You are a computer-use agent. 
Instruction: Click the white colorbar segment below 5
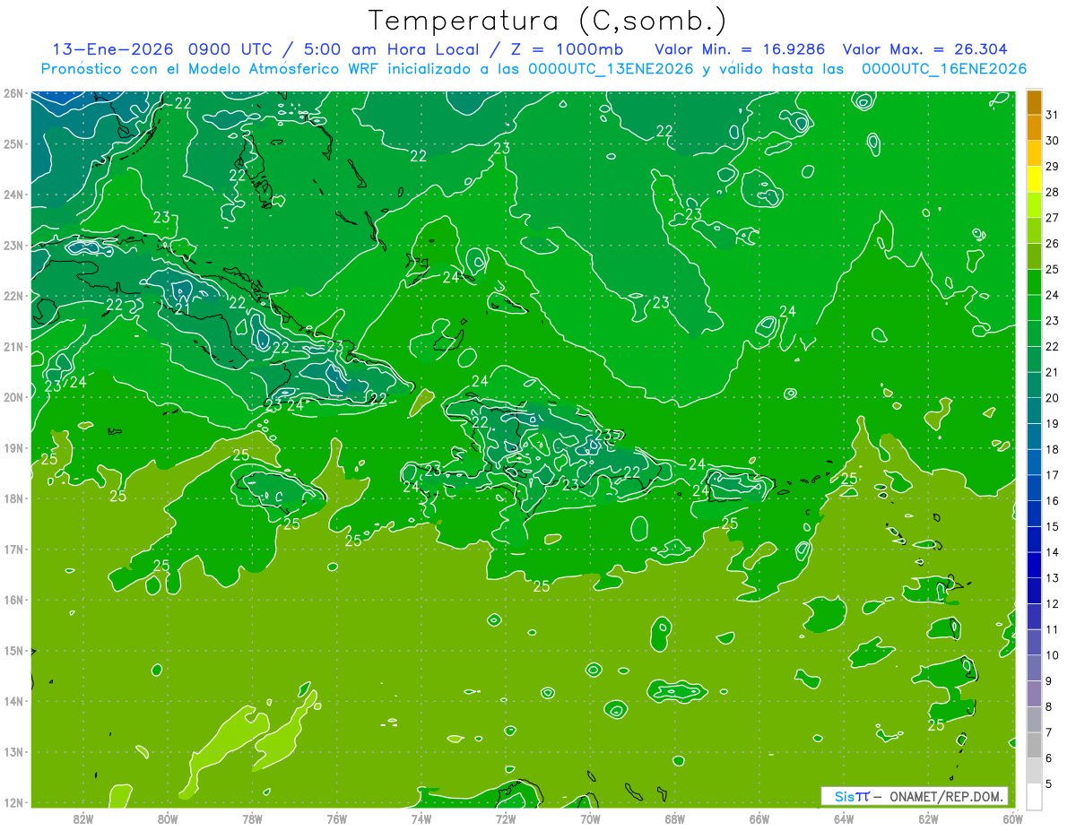[1034, 796]
